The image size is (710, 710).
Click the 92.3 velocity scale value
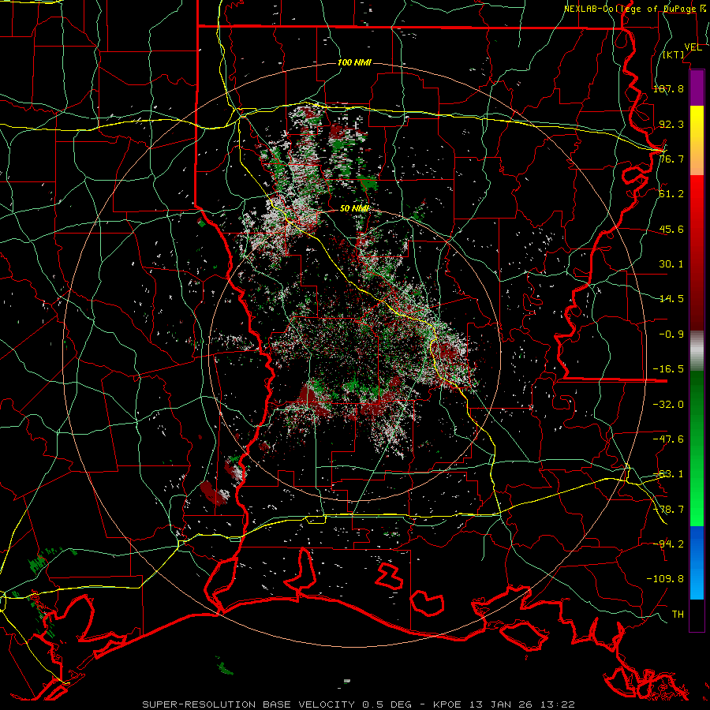(x=671, y=124)
